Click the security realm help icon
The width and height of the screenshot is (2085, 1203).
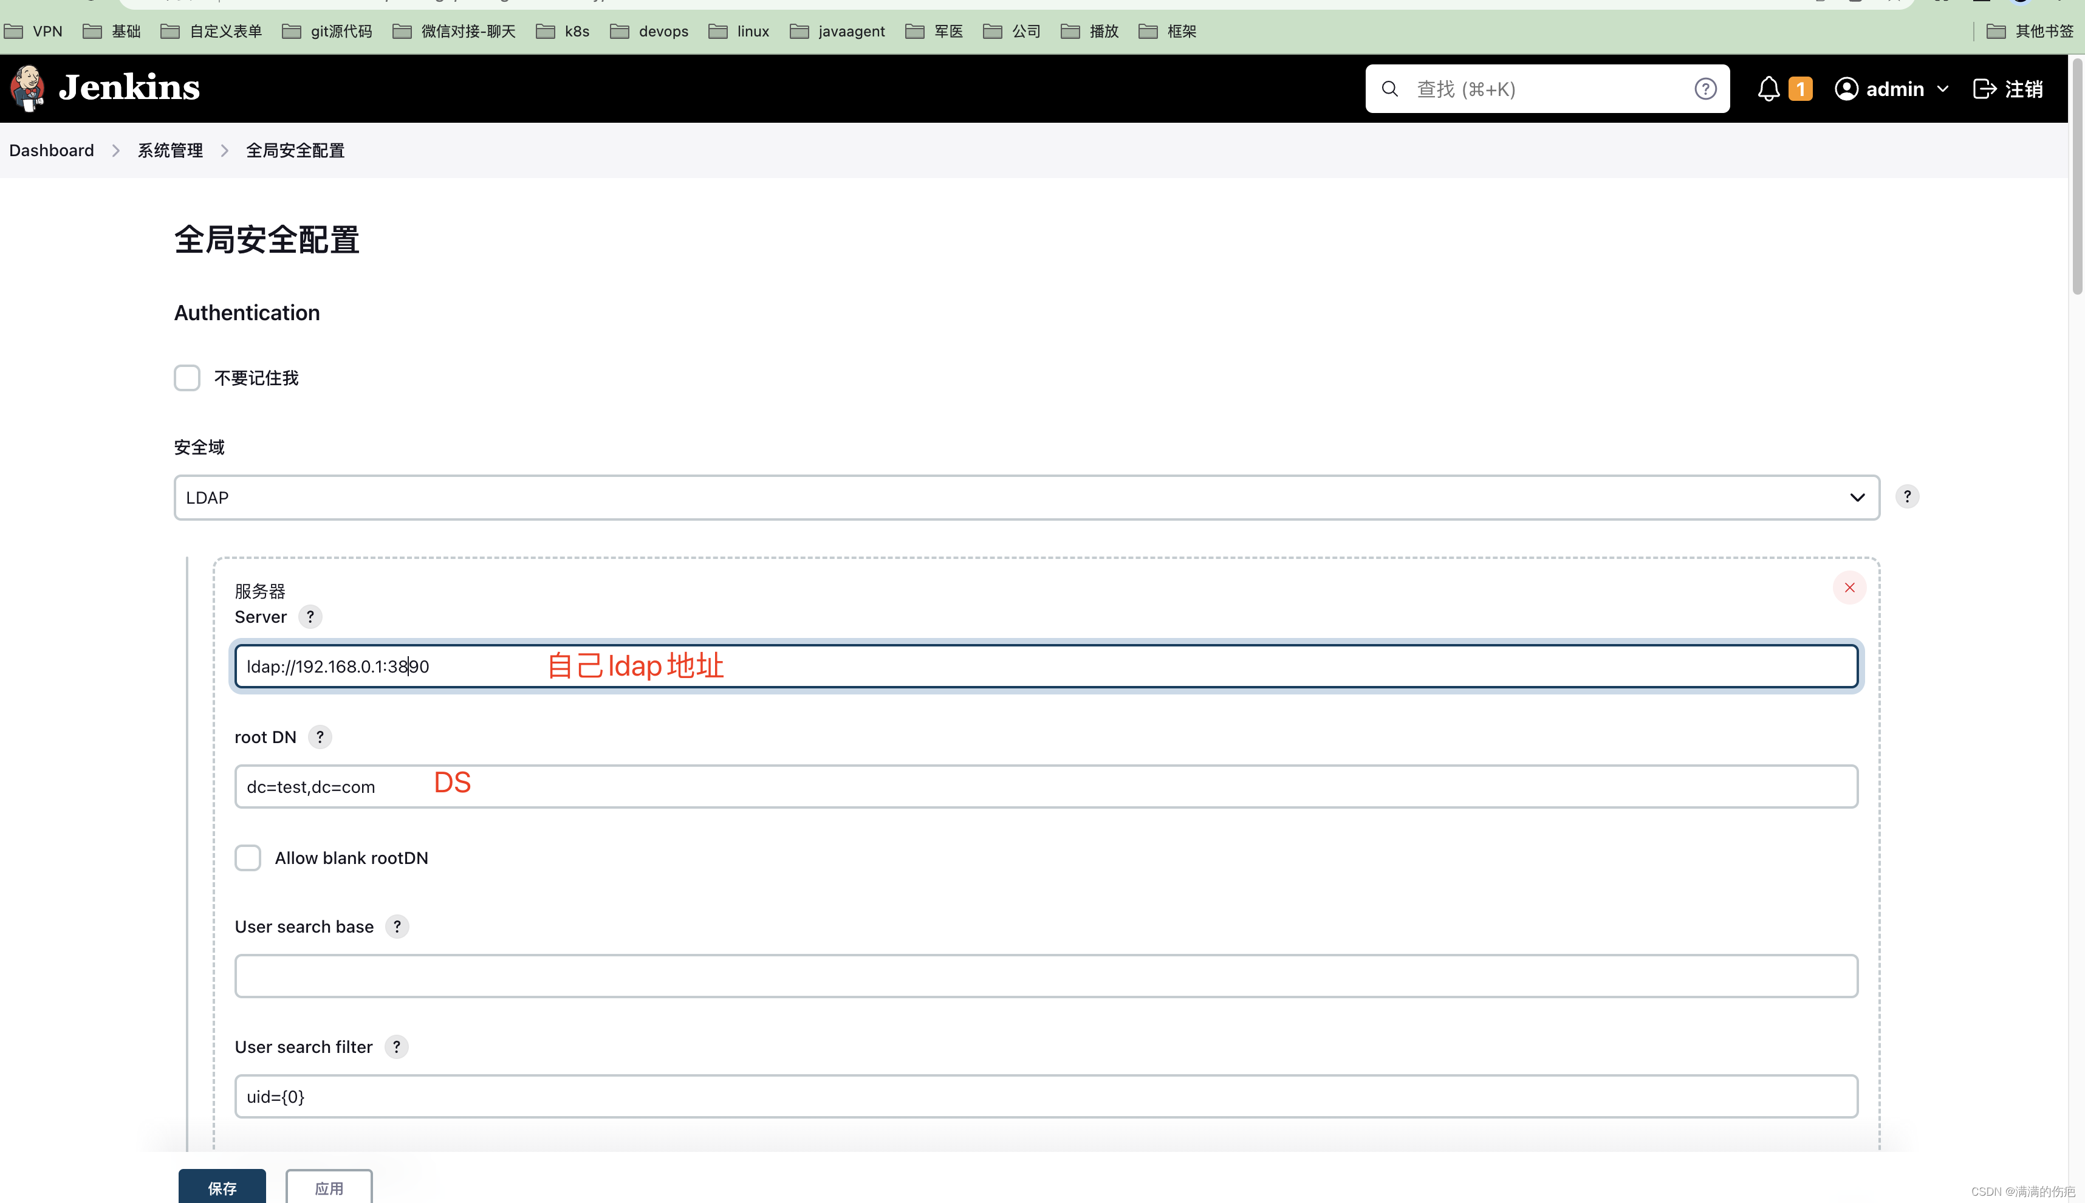point(1906,496)
